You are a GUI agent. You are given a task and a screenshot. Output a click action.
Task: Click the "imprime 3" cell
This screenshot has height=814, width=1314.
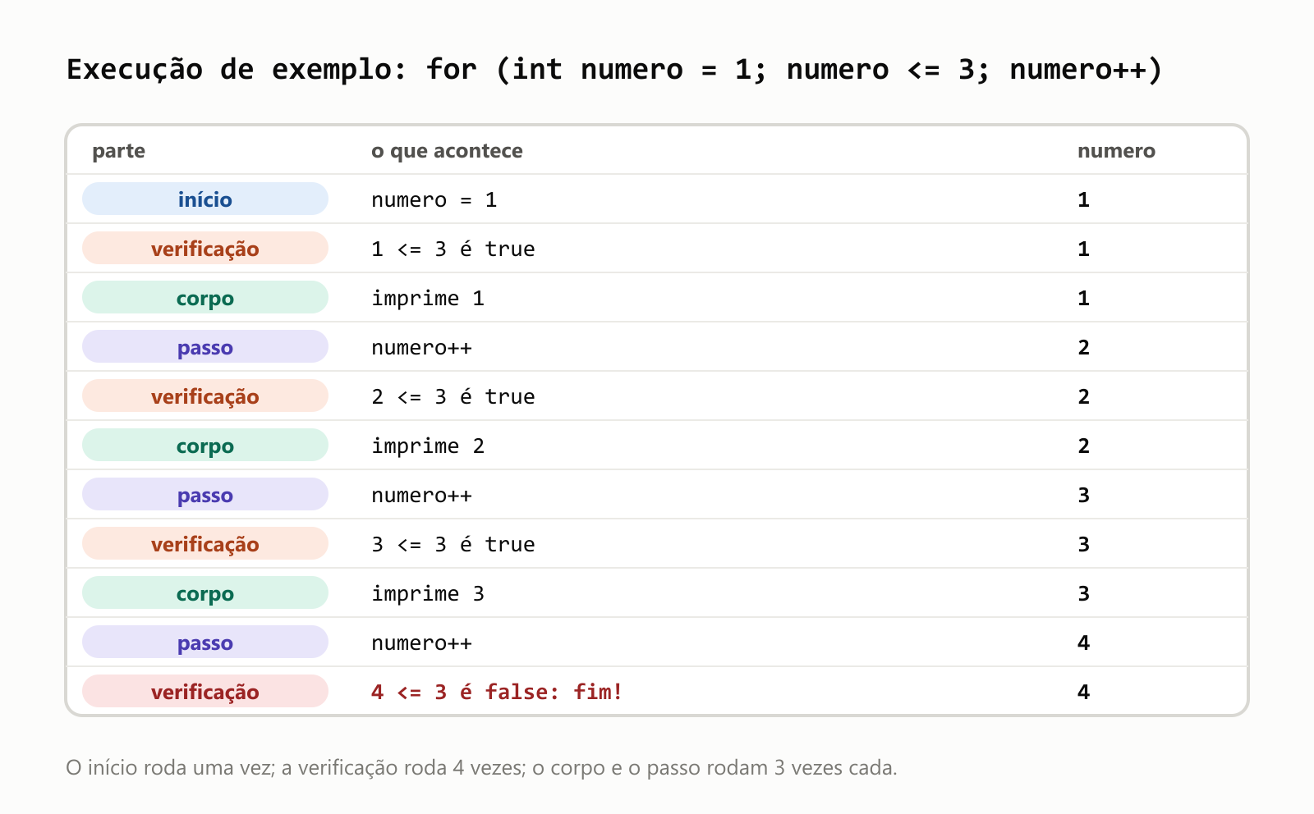428,593
